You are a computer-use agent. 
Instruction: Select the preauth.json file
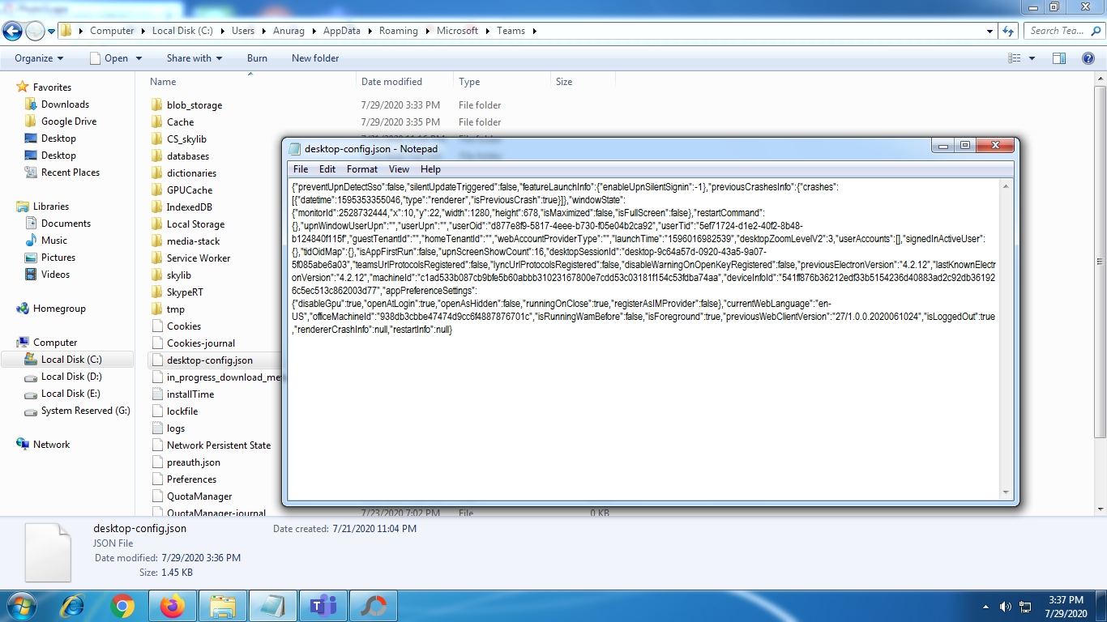193,462
